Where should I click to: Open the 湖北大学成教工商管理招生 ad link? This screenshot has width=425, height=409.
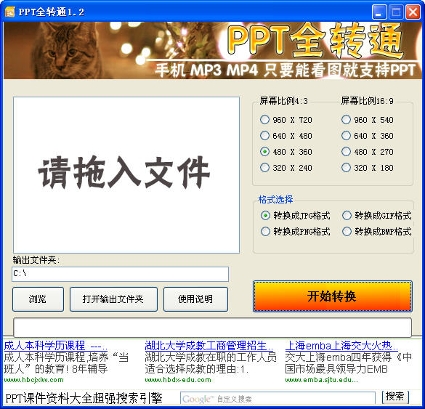pyautogui.click(x=209, y=346)
